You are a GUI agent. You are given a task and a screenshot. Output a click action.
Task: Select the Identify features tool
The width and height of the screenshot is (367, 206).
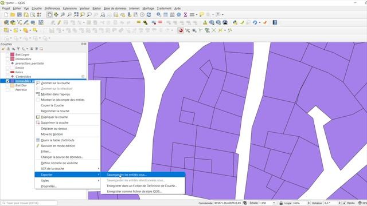[159, 15]
